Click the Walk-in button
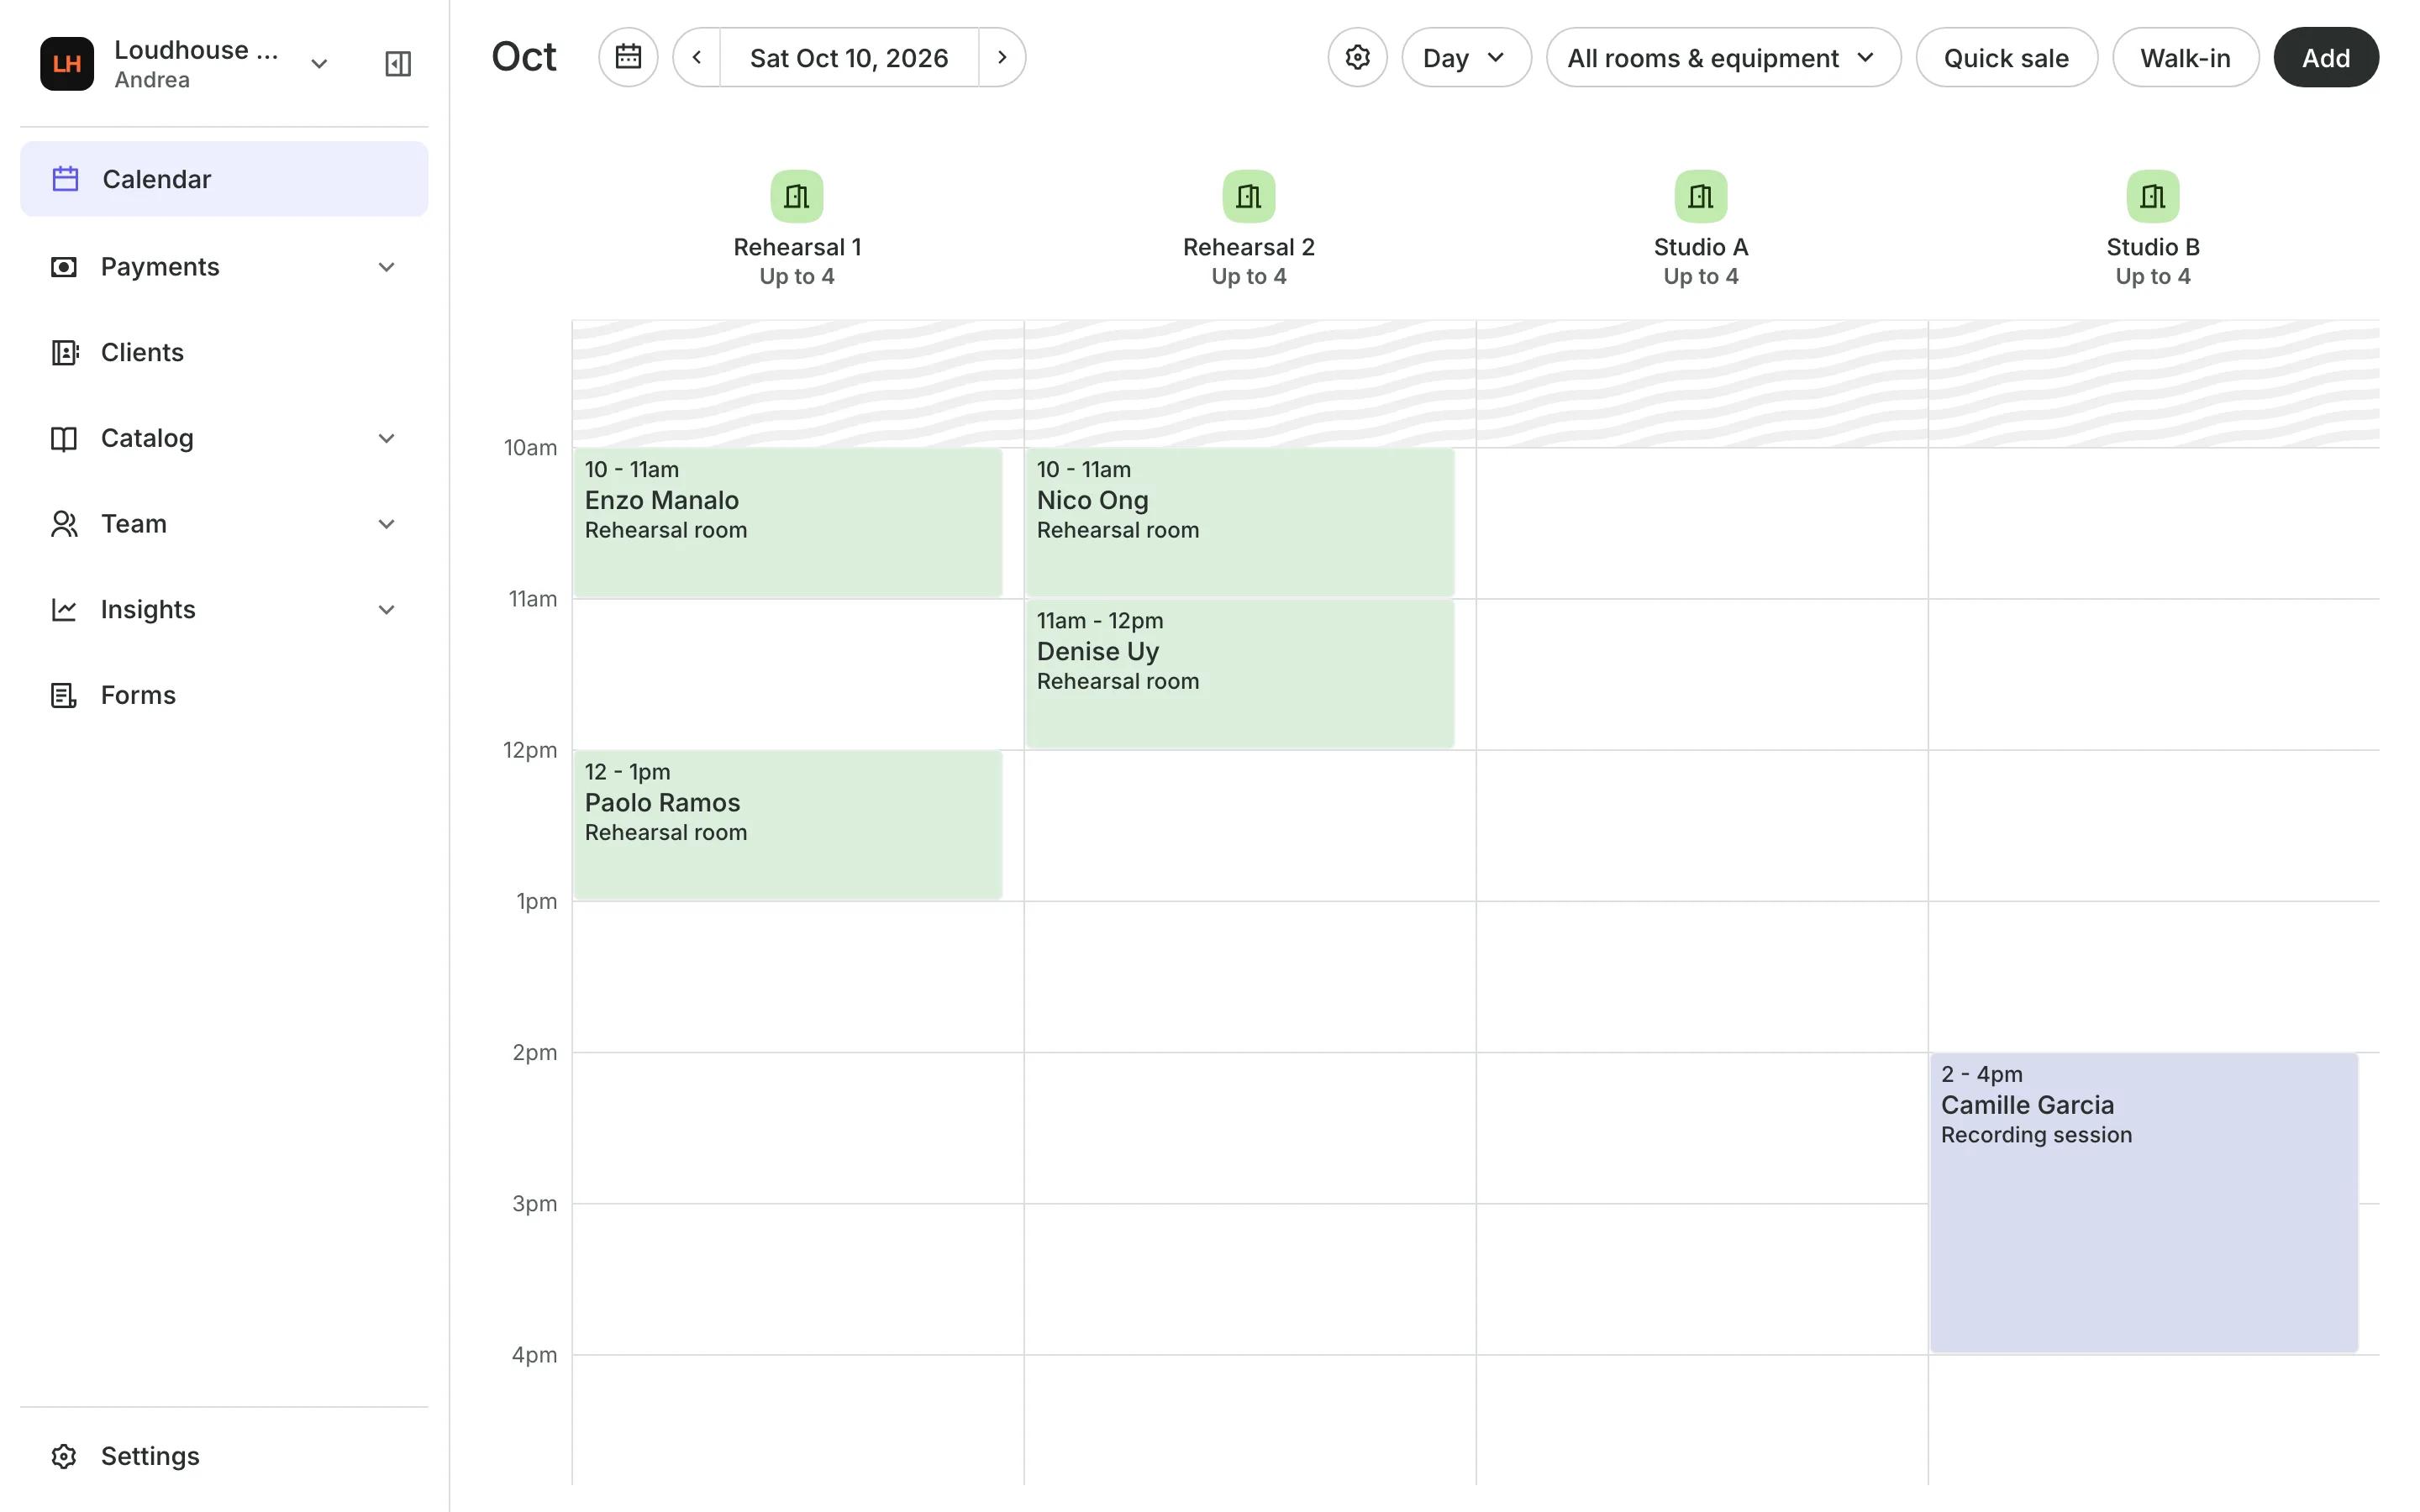The width and height of the screenshot is (2420, 1512). (x=2185, y=57)
